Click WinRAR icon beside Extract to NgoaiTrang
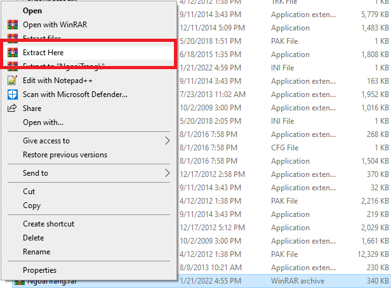Screen dimensions: 391x288 click(11, 65)
